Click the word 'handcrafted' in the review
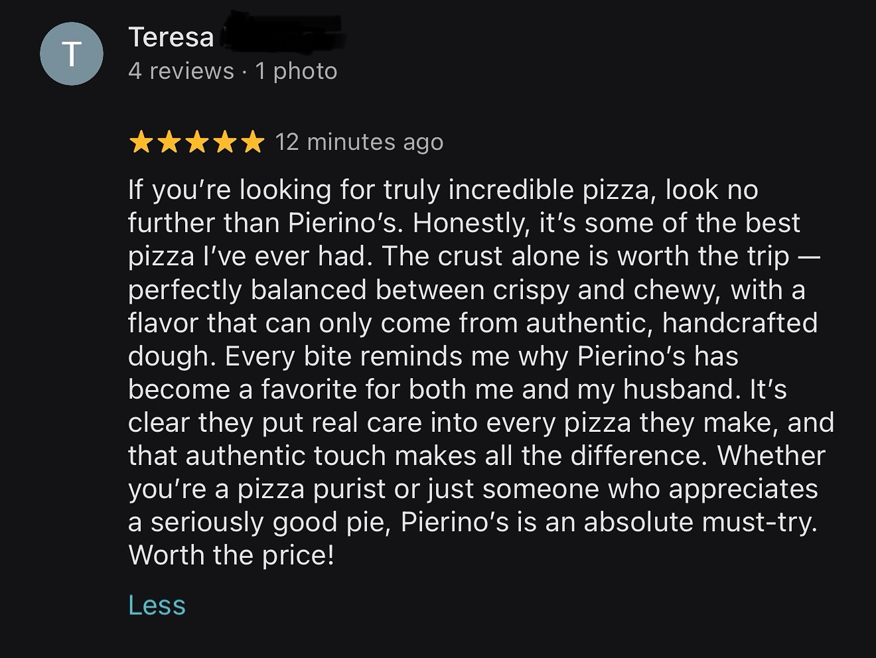 click(740, 323)
